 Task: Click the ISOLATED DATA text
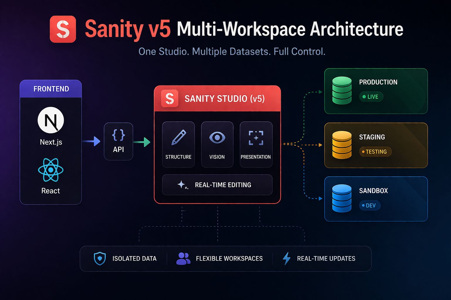134,259
